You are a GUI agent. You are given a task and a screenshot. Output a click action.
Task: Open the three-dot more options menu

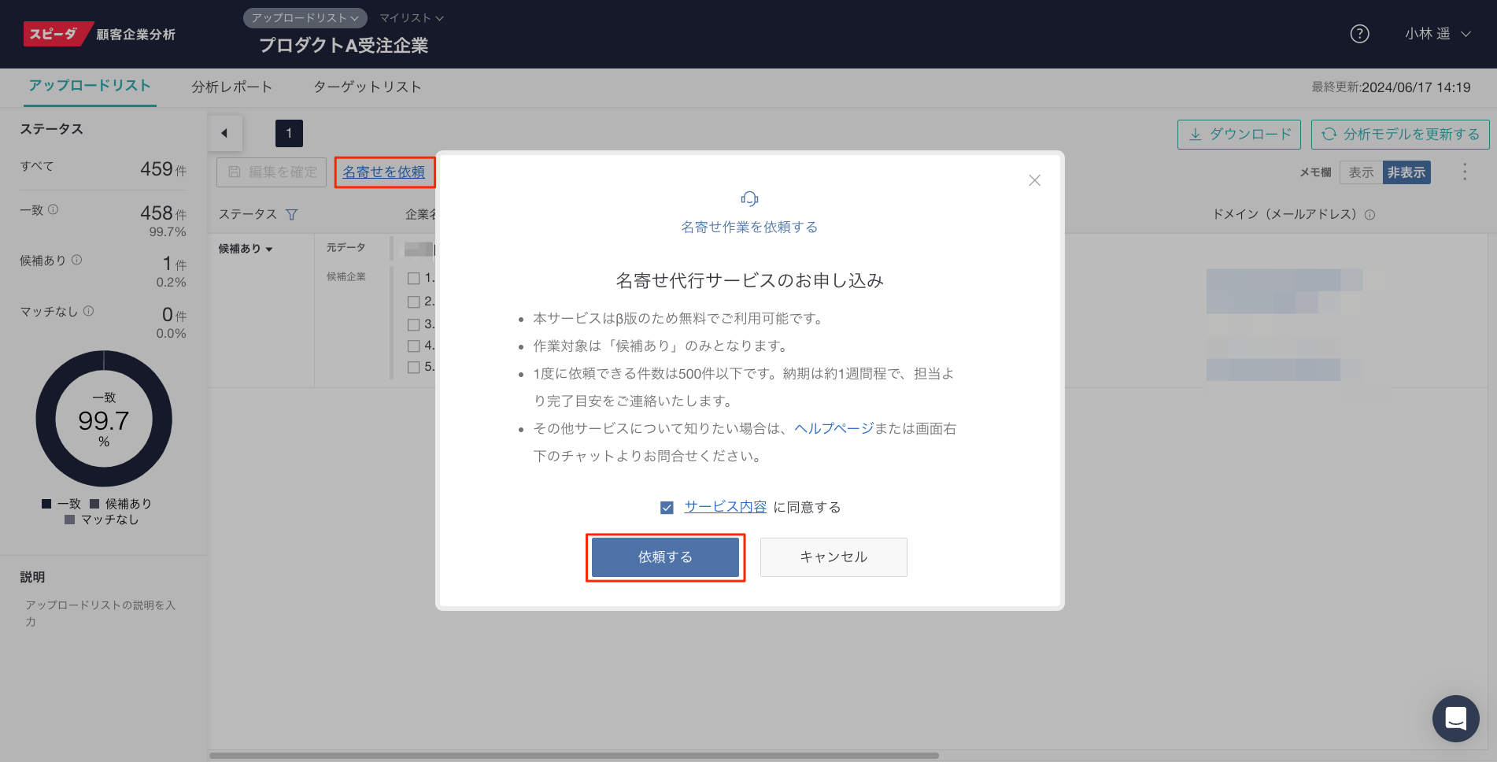1464,172
